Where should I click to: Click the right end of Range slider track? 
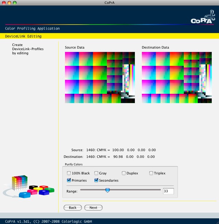pos(160,190)
